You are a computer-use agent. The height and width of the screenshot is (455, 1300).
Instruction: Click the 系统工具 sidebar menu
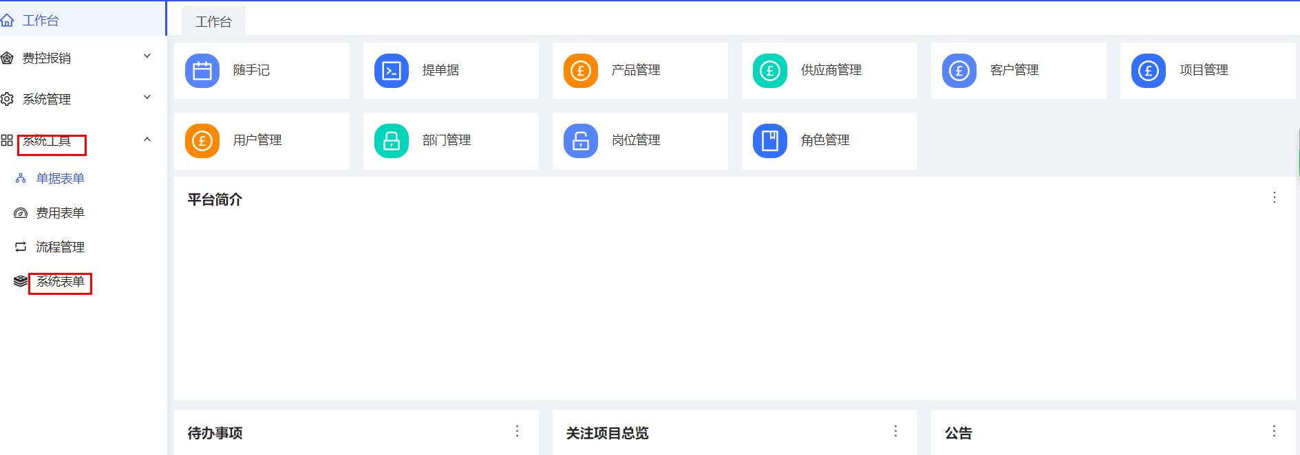tap(83, 140)
